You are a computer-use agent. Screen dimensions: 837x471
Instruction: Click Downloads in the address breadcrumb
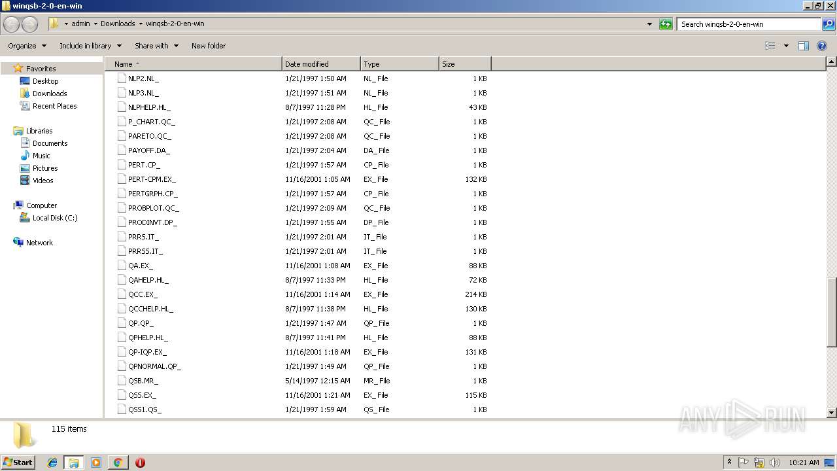click(x=118, y=24)
